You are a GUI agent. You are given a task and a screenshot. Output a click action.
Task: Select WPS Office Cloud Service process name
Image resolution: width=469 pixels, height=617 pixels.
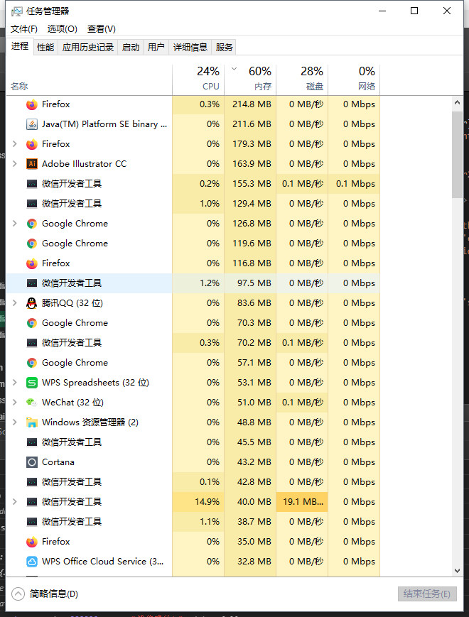pos(102,562)
